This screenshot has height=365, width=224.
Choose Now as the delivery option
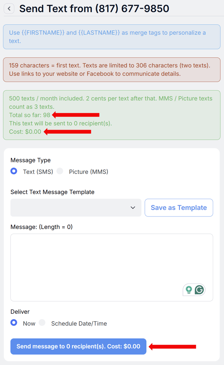[14, 322]
